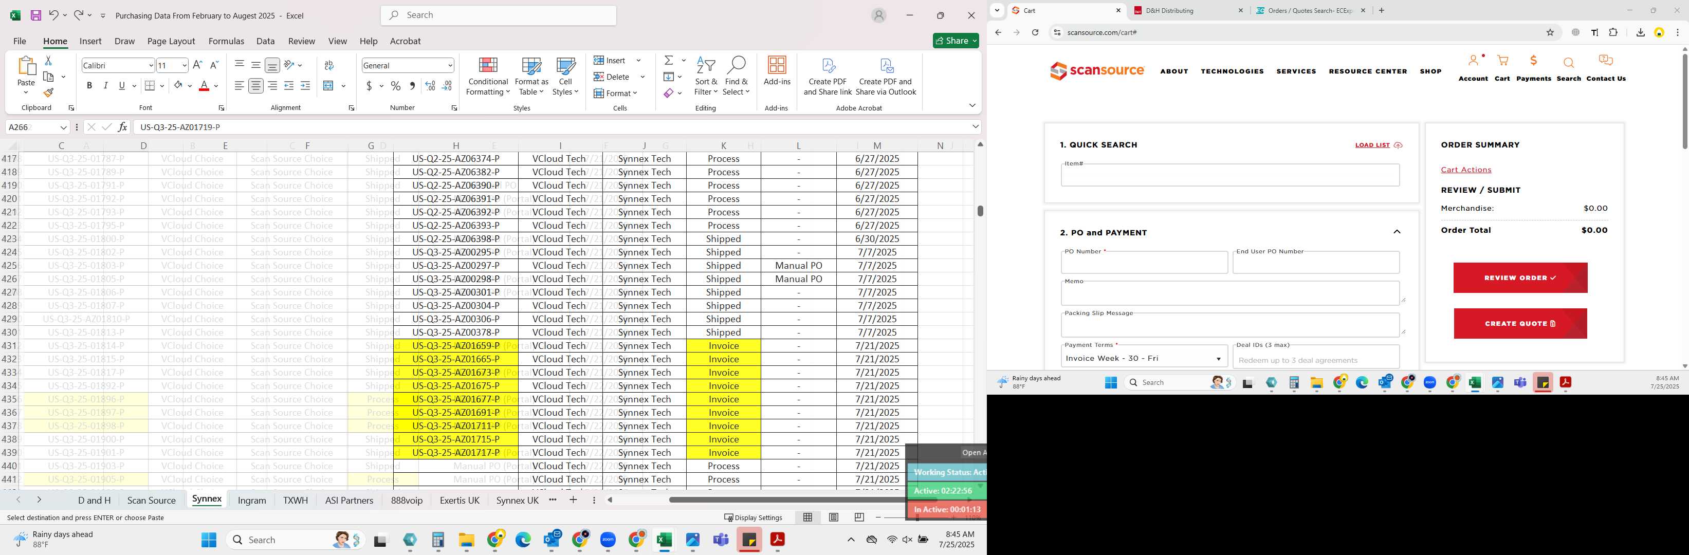Viewport: 1689px width, 555px height.
Task: Open Conditional Formatting menu
Action: [487, 76]
